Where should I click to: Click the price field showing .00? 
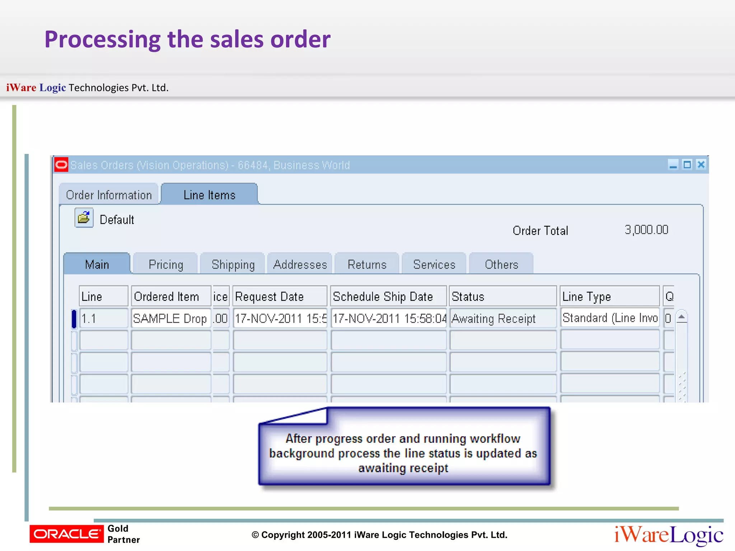click(221, 318)
